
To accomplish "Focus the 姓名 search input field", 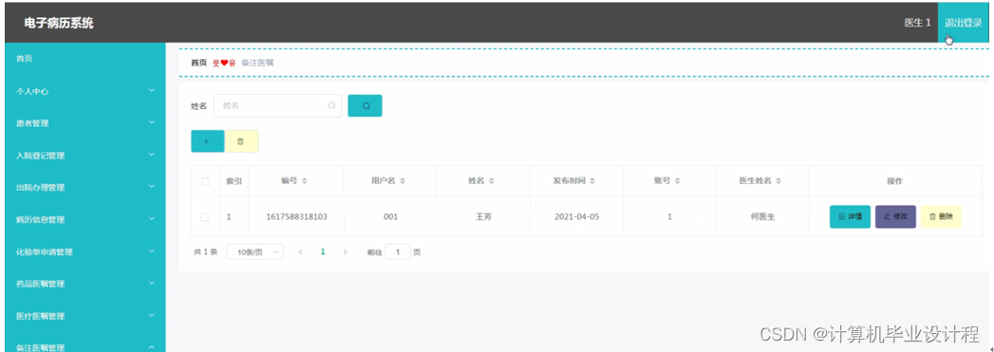I will [277, 105].
